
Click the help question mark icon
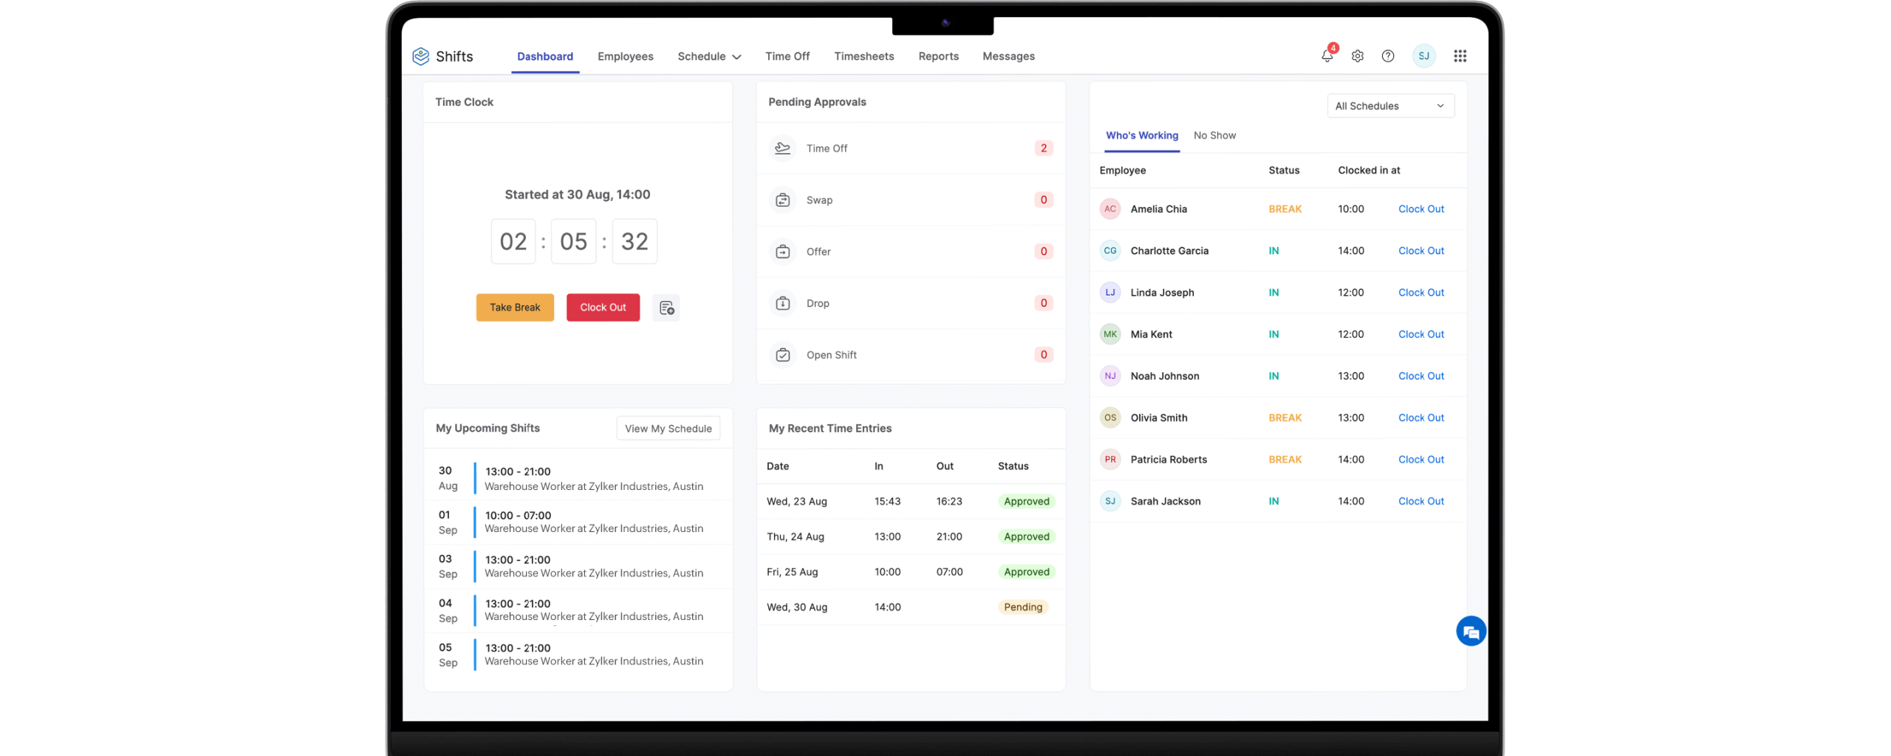point(1387,56)
